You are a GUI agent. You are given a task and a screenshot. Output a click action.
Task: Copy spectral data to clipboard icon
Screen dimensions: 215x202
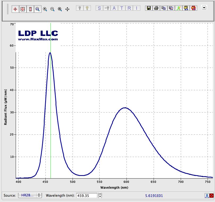pyautogui.click(x=164, y=8)
